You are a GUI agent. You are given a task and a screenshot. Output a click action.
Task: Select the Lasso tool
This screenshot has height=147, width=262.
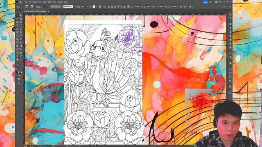coord(21,18)
